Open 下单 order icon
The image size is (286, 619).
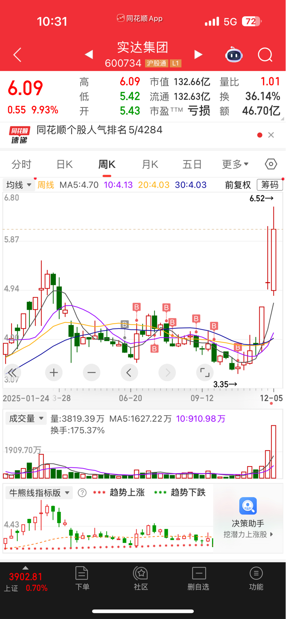click(x=82, y=573)
